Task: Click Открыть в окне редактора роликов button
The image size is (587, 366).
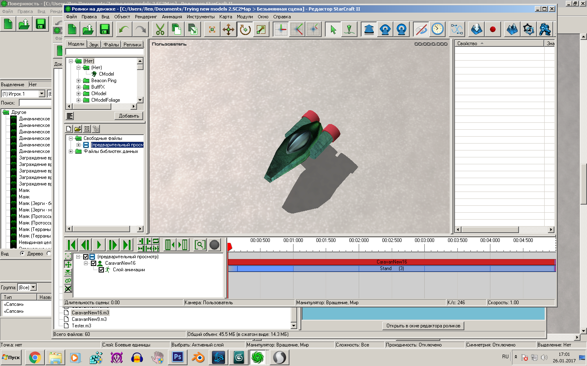Action: click(423, 326)
